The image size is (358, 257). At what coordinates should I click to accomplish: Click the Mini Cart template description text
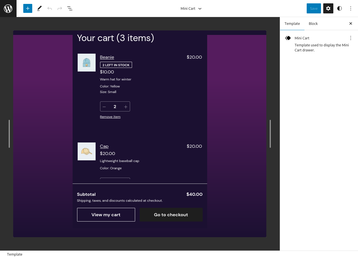click(x=322, y=47)
